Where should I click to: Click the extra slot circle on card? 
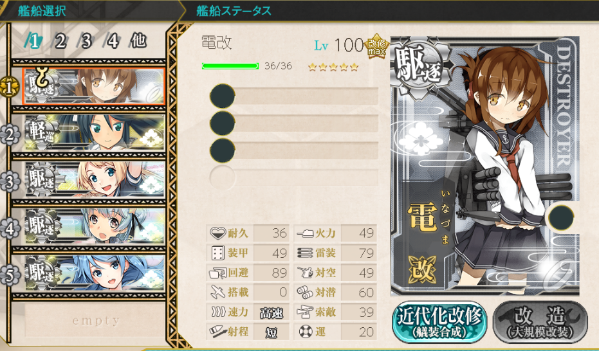(x=561, y=218)
